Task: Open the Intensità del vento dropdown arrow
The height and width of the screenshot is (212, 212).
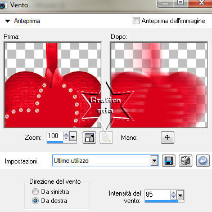Action: (181, 195)
